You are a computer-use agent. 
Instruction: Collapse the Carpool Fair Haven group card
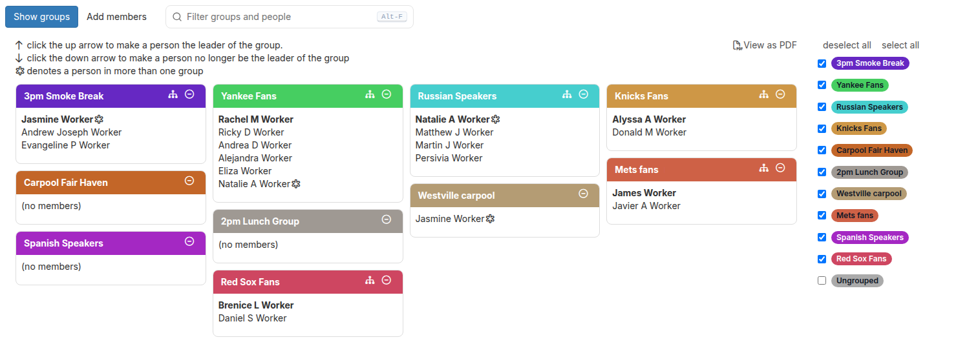189,181
